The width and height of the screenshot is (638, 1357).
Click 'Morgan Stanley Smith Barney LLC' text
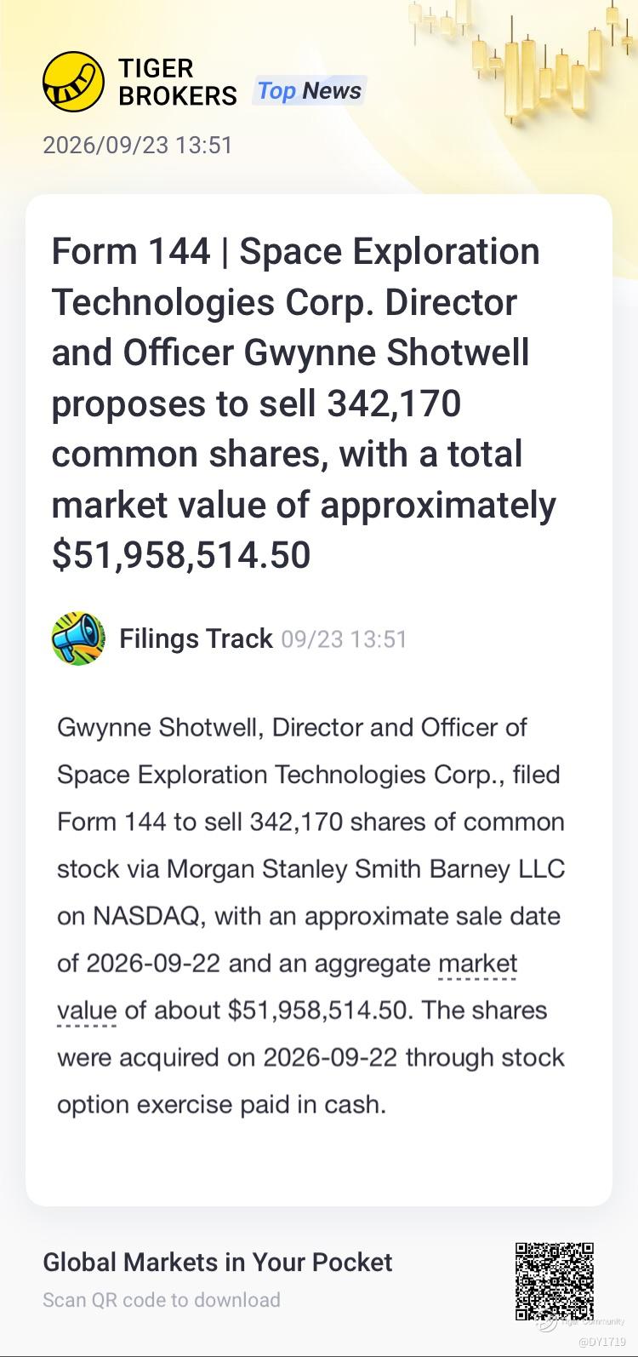[x=366, y=869]
